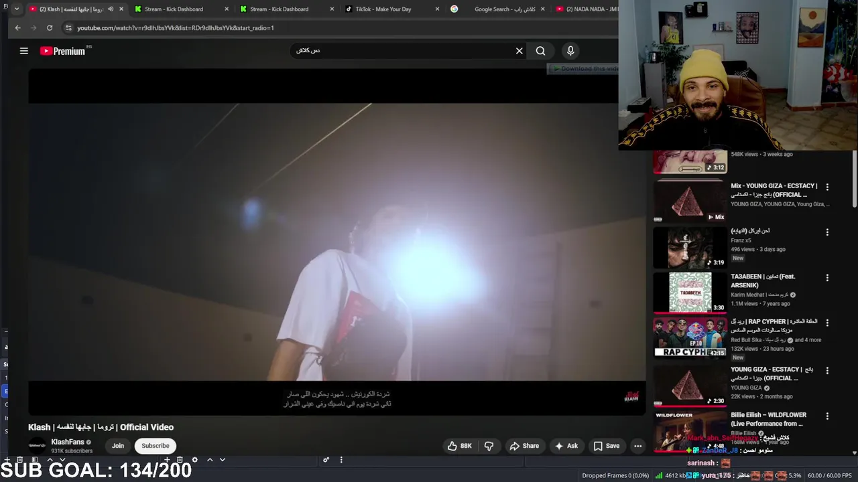Image resolution: width=858 pixels, height=482 pixels.
Task: Click the video player area
Action: coord(336,241)
